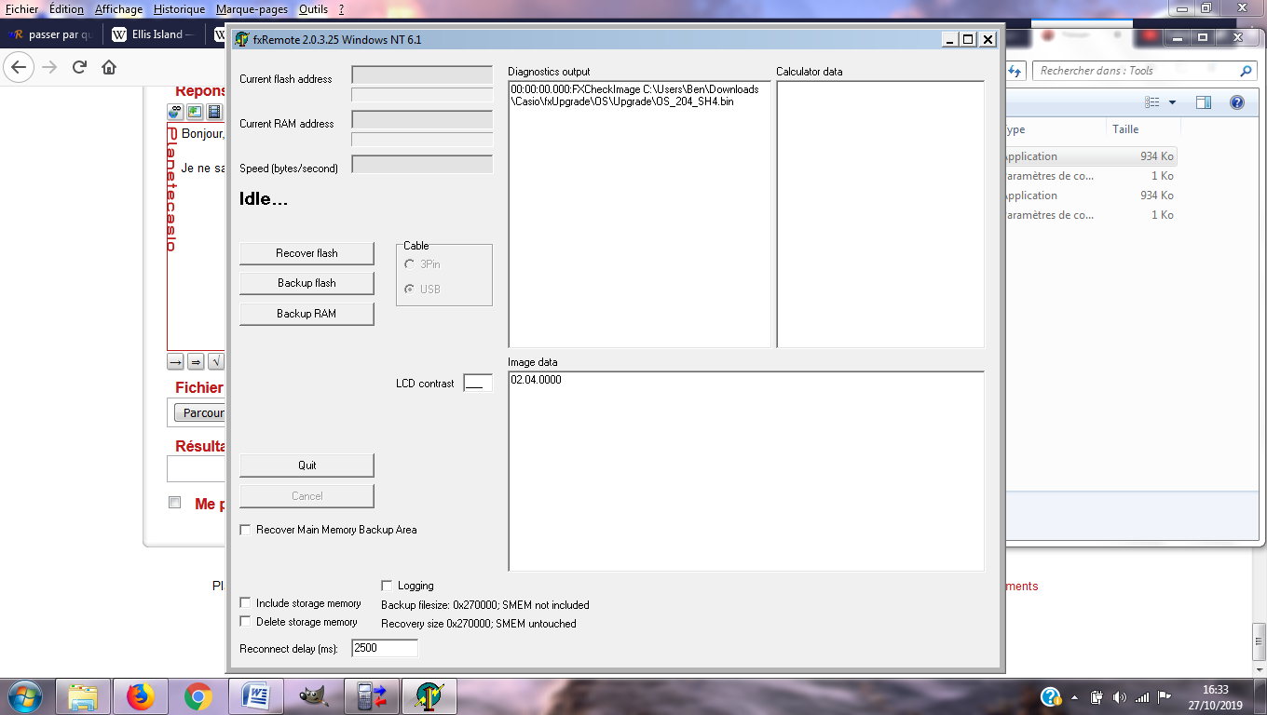Image resolution: width=1267 pixels, height=715 pixels.
Task: Click the Current flash address field
Action: pos(422,74)
